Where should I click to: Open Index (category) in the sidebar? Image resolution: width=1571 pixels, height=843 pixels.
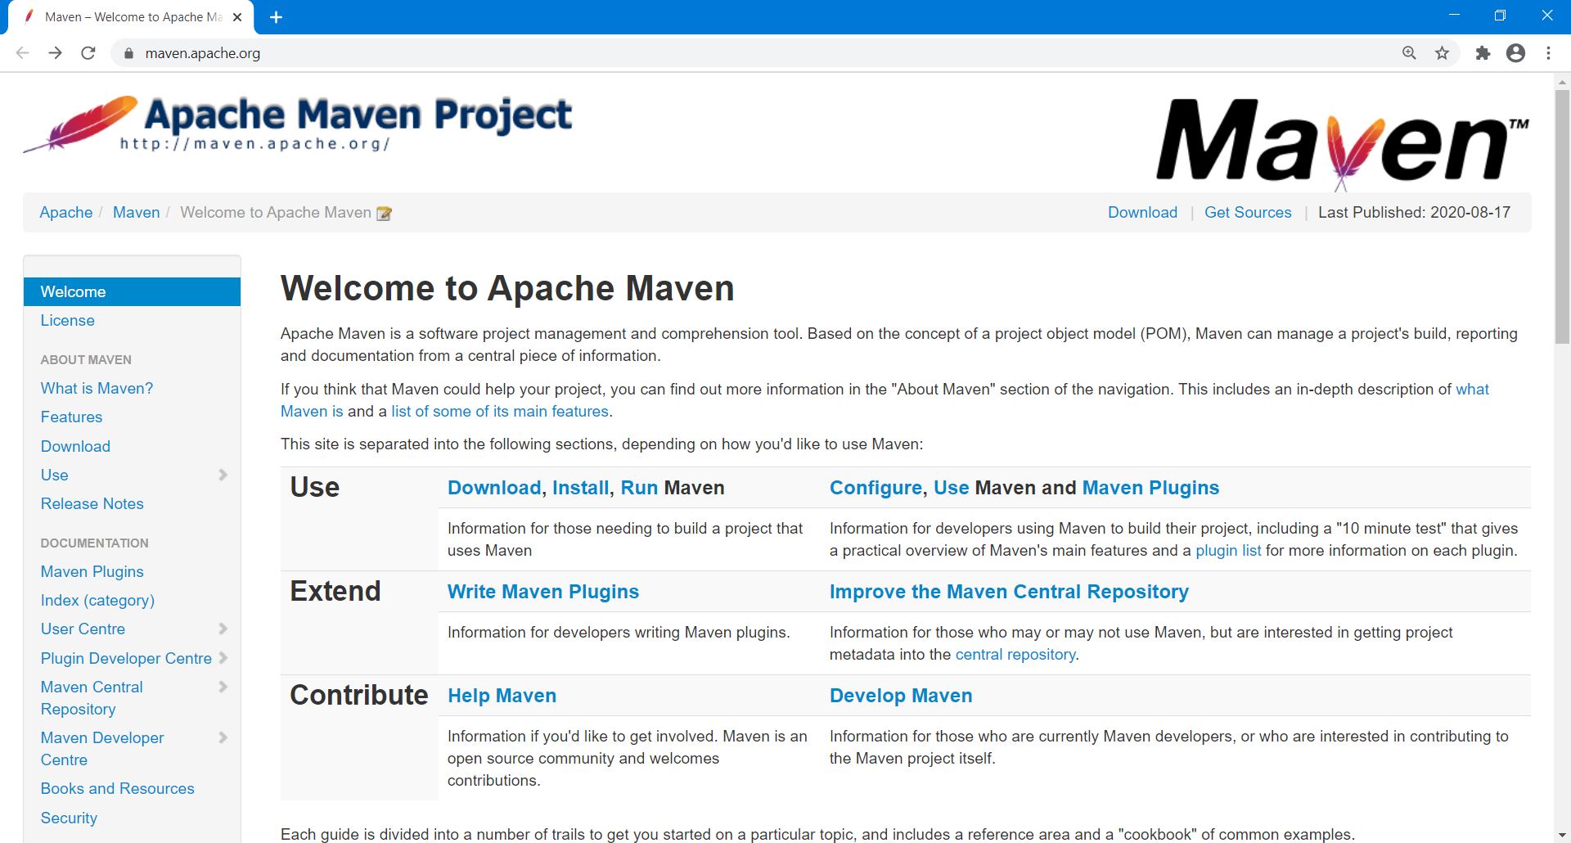point(97,600)
